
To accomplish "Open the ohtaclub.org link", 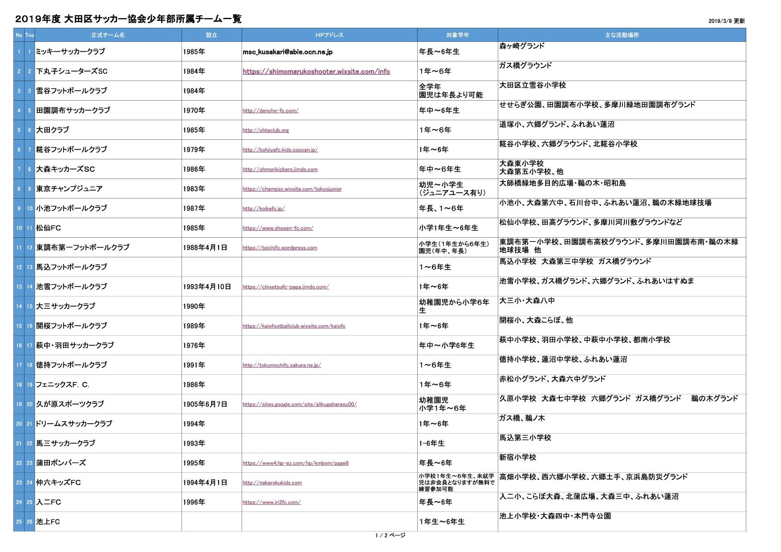I will tap(266, 130).
